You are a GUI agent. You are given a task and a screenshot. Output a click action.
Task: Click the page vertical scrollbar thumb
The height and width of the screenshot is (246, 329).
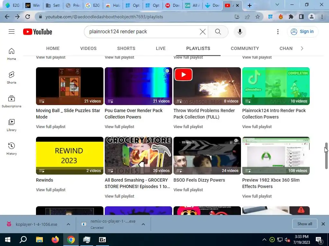[326, 156]
